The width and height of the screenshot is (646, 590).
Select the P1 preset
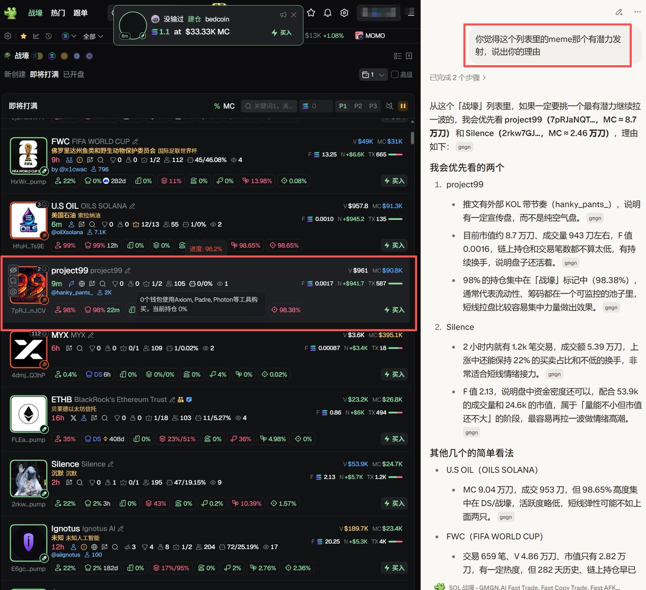(x=343, y=106)
